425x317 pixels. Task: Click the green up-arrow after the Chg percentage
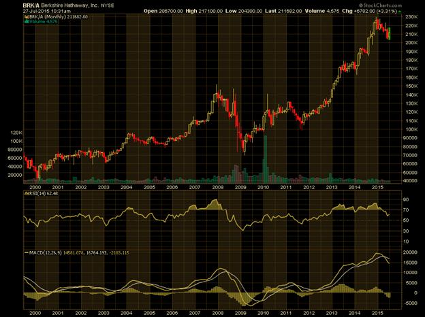[x=400, y=11]
